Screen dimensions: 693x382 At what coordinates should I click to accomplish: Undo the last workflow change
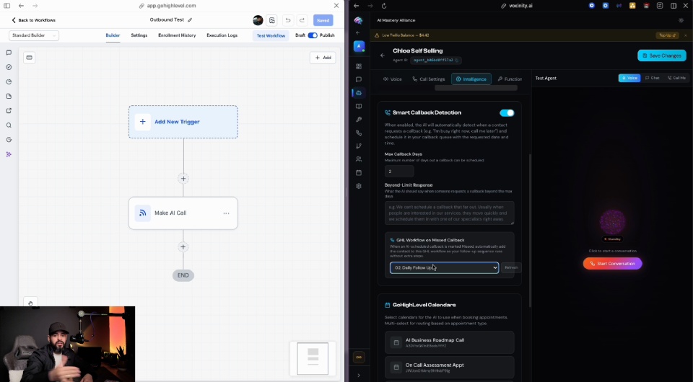pos(288,20)
